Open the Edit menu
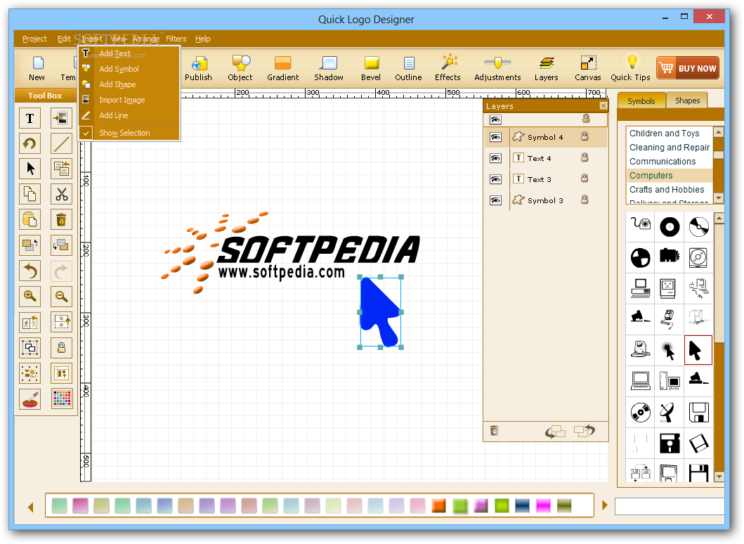Viewport: 744px width, 544px height. point(64,39)
